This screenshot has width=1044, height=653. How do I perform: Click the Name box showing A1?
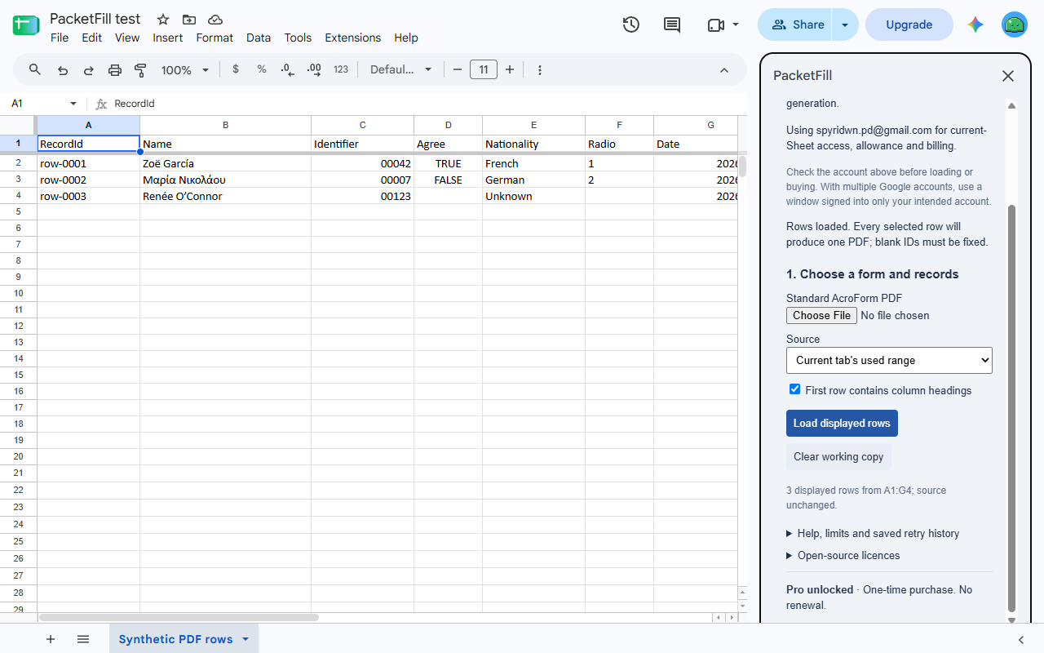click(x=42, y=104)
